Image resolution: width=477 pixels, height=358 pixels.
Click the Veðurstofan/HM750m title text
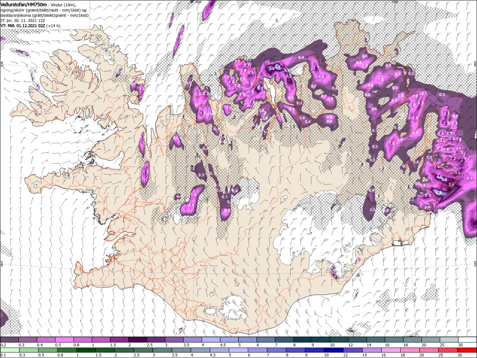click(x=24, y=4)
